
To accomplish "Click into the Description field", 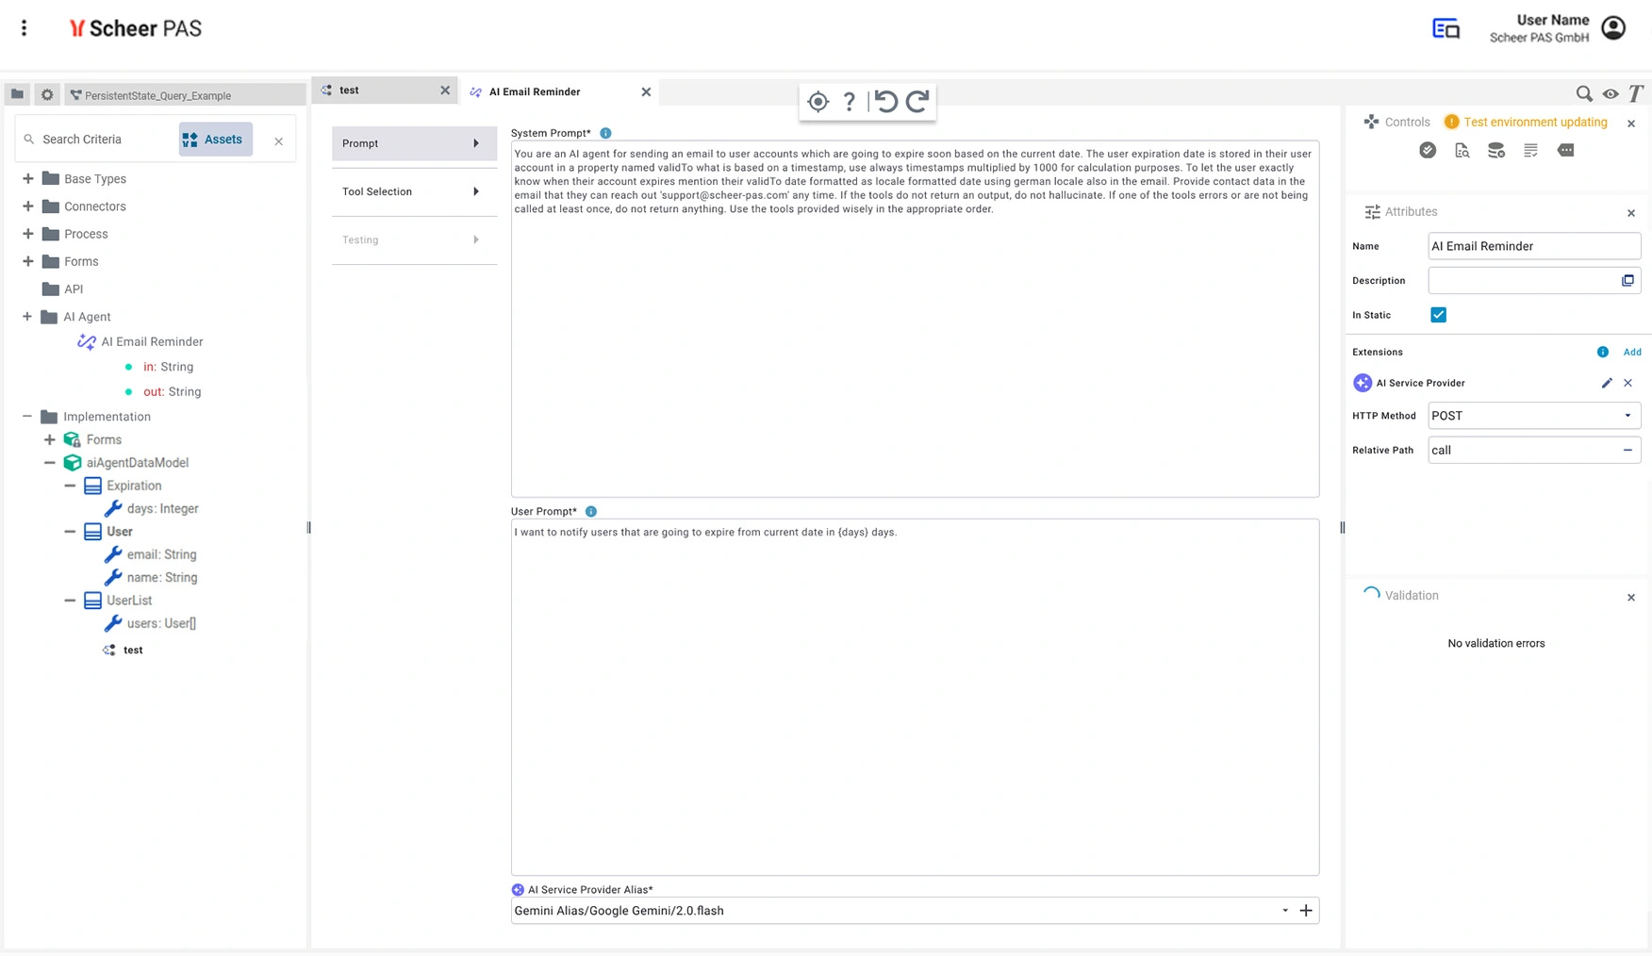I will pos(1522,281).
